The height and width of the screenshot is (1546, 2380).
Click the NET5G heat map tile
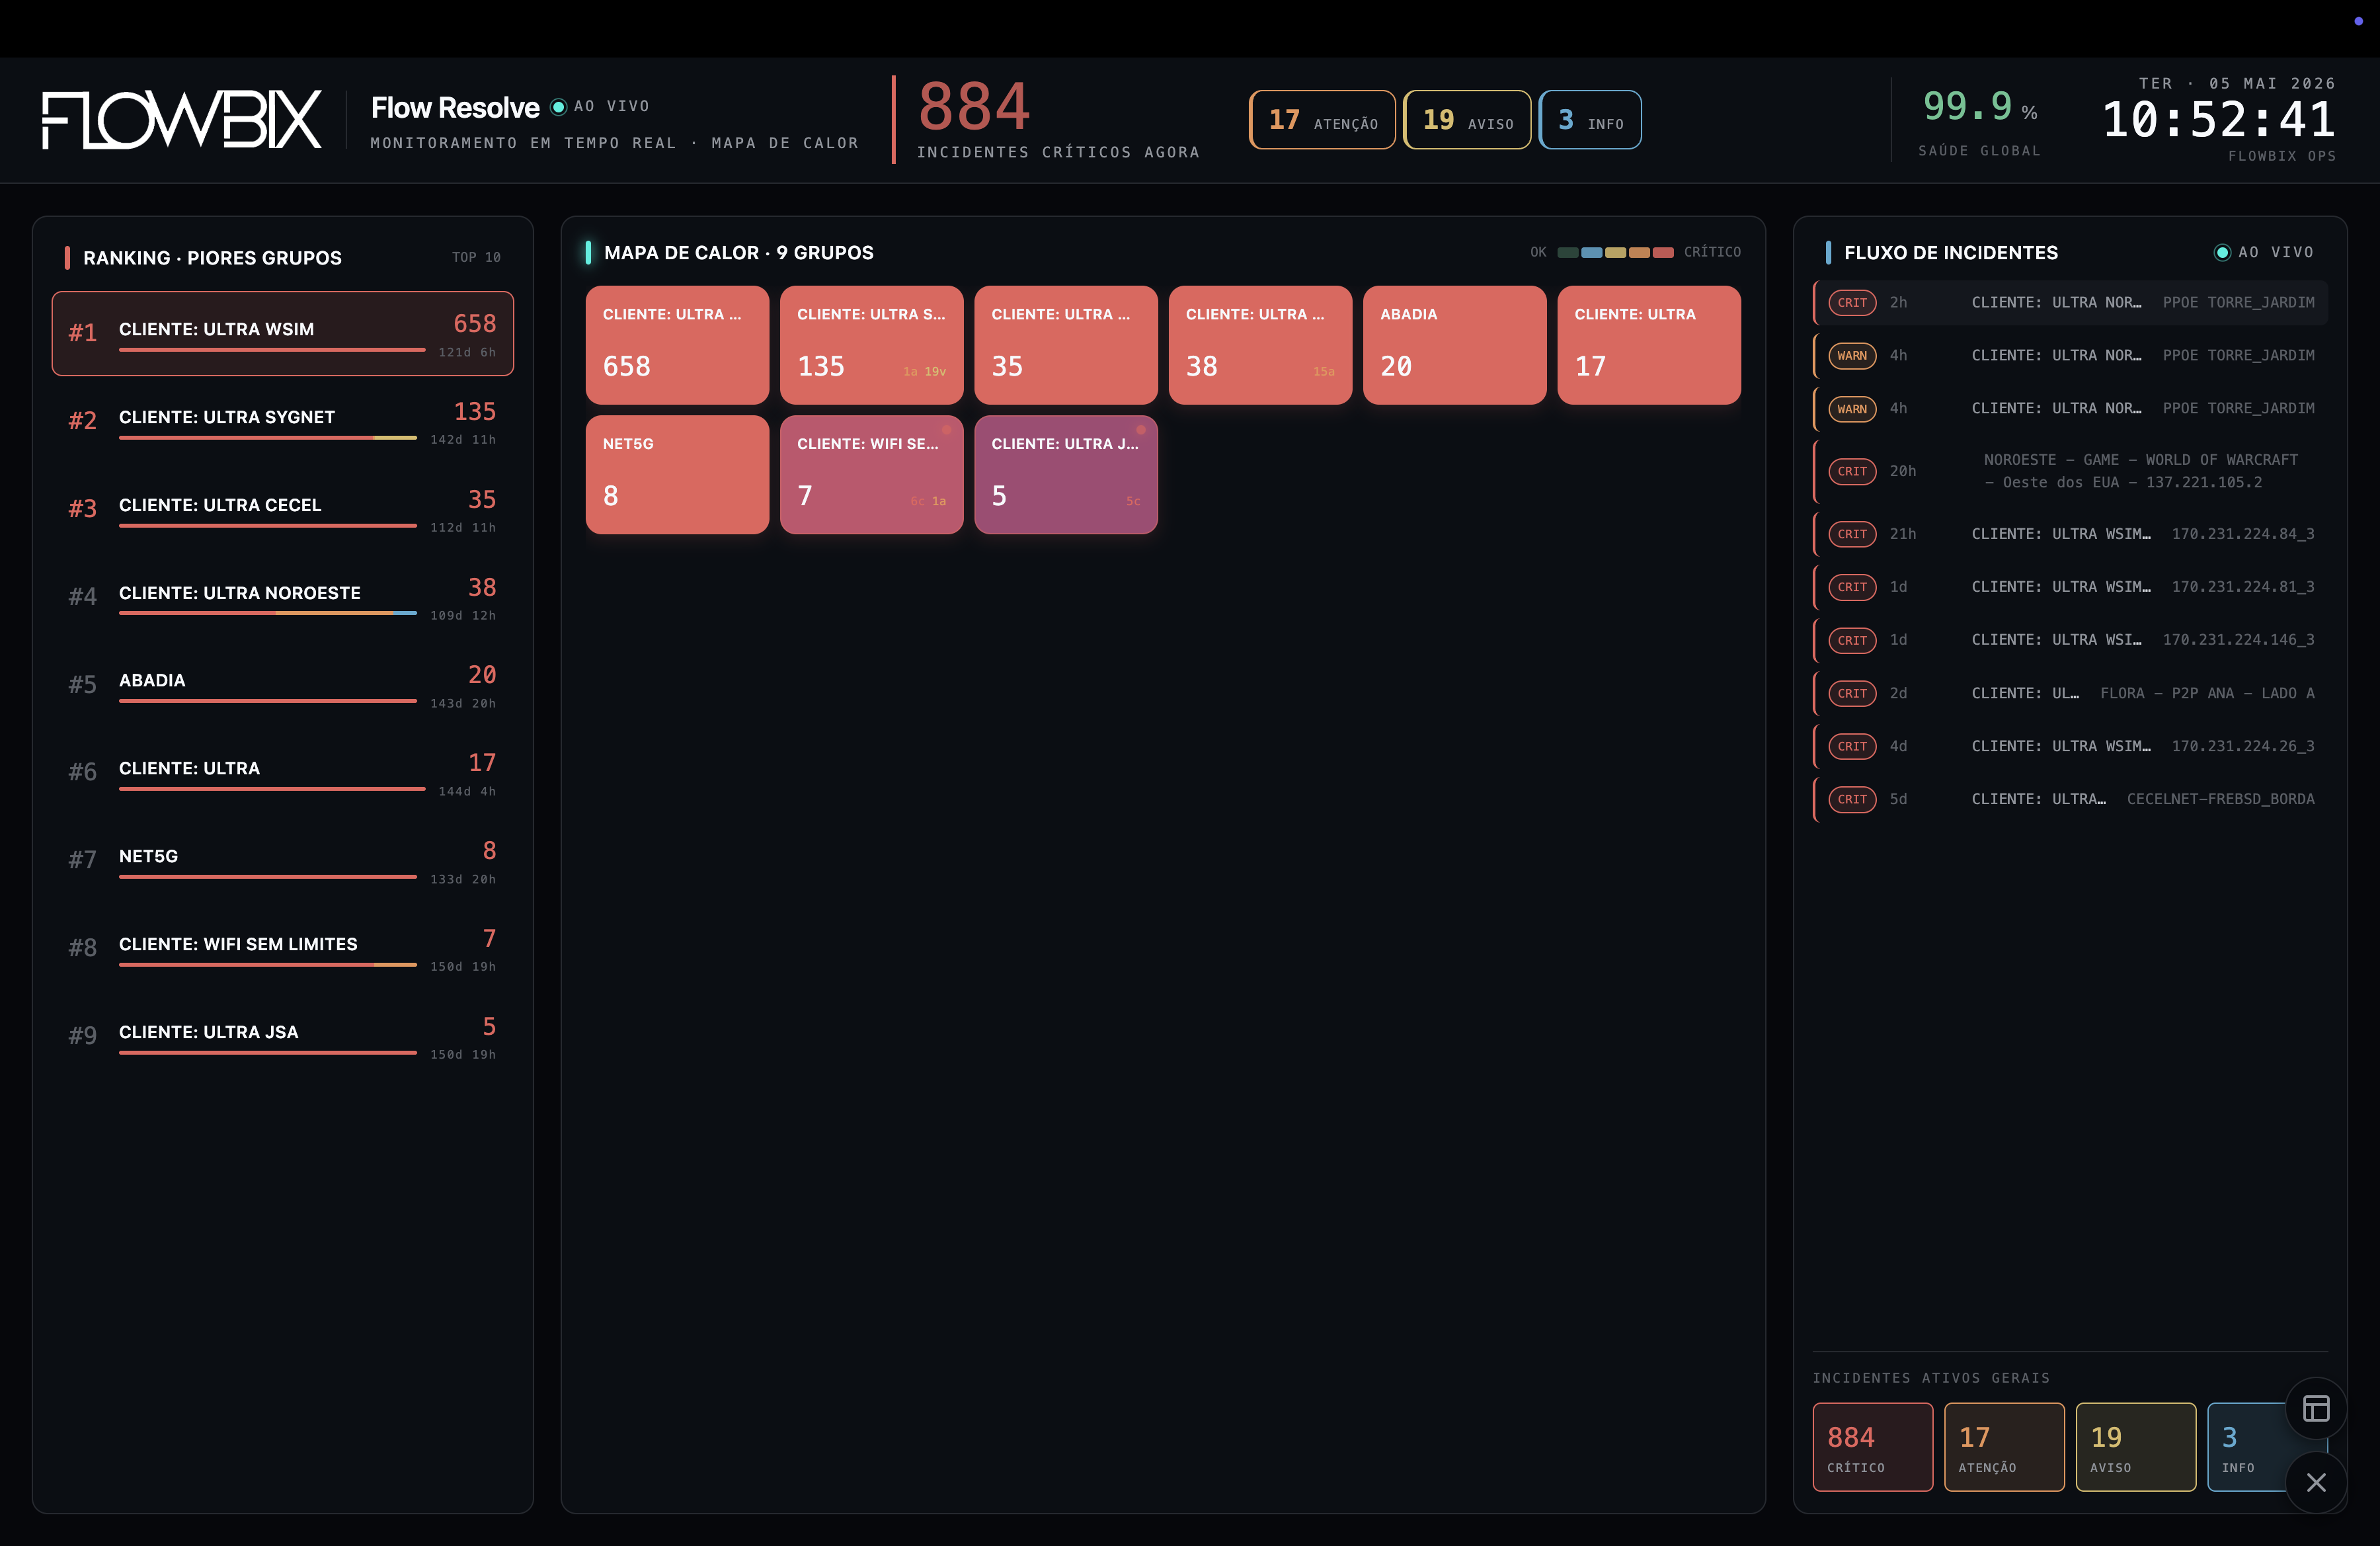(677, 475)
